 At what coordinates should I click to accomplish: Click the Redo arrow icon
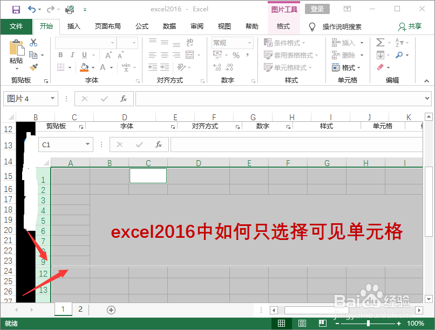(51, 10)
